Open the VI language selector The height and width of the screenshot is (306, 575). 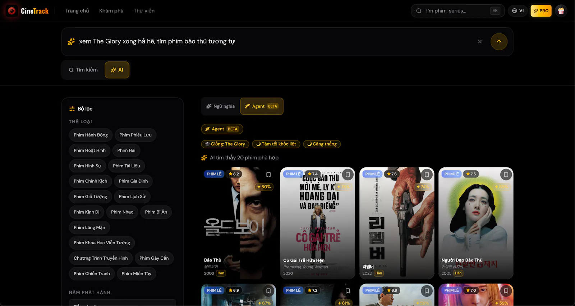[518, 11]
